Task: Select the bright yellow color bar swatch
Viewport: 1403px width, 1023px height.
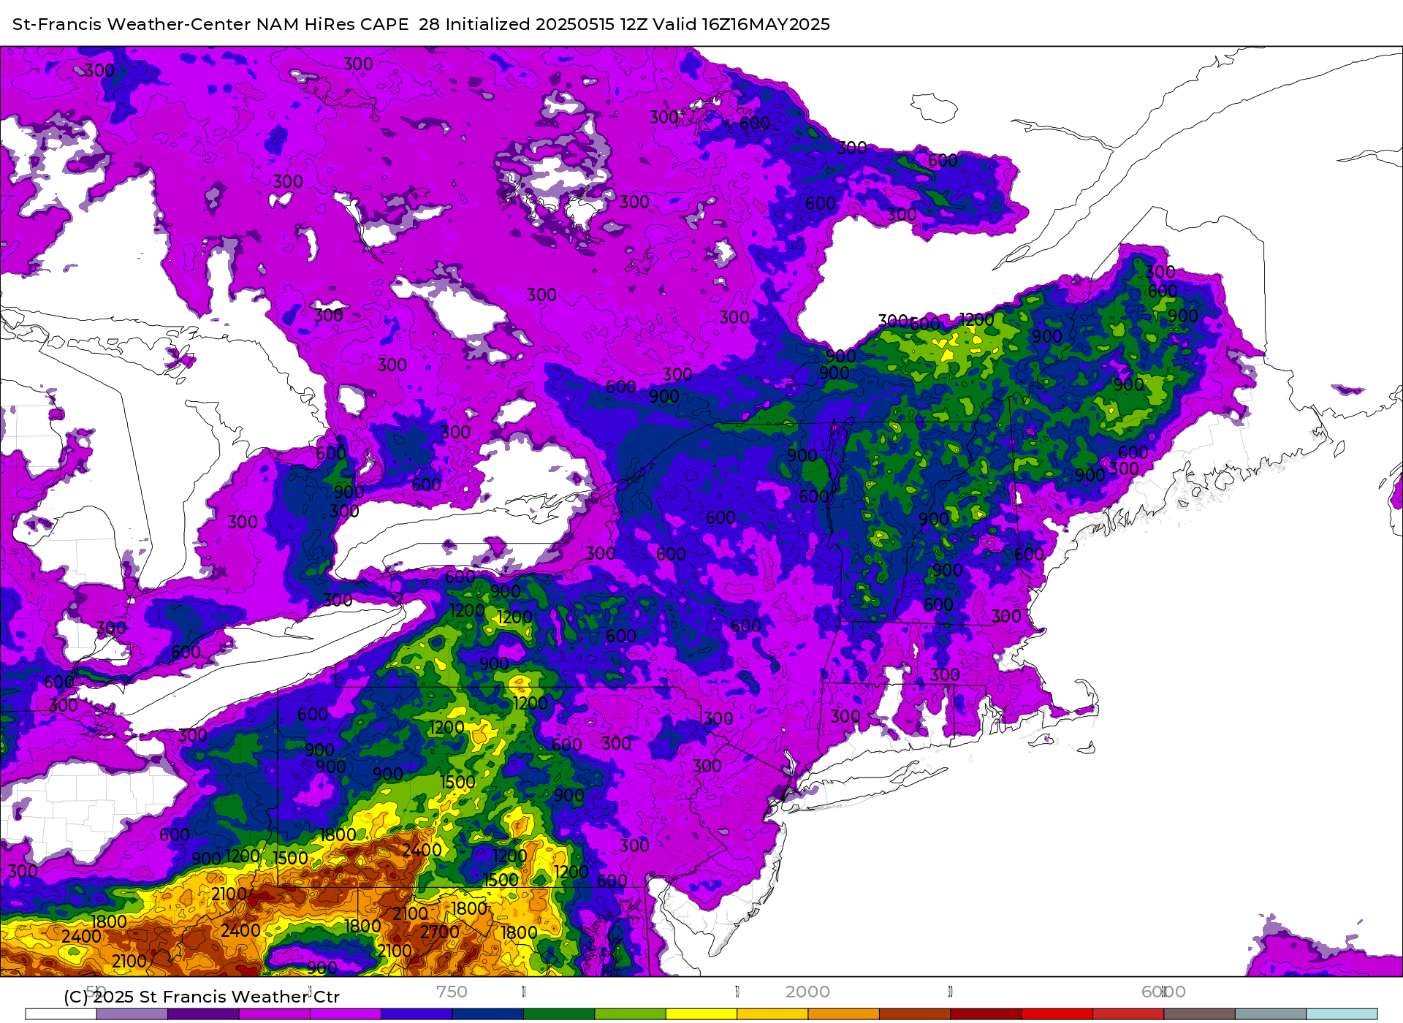Action: (701, 1014)
